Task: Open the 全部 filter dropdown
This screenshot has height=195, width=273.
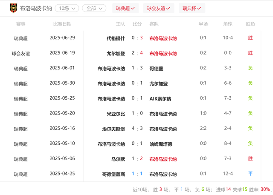Action: point(94,9)
